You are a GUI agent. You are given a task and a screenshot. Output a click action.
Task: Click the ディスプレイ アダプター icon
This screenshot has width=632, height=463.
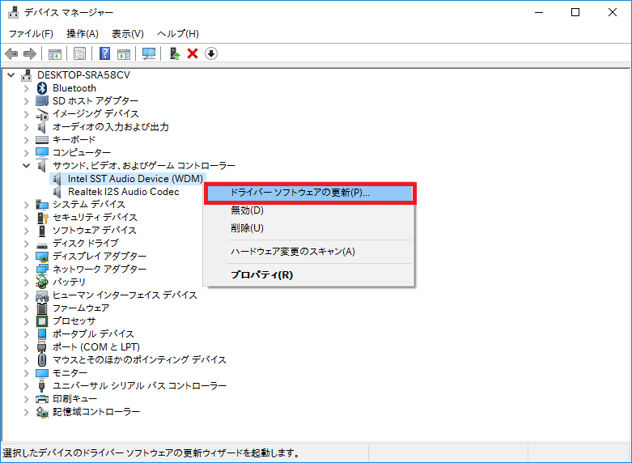coord(42,257)
